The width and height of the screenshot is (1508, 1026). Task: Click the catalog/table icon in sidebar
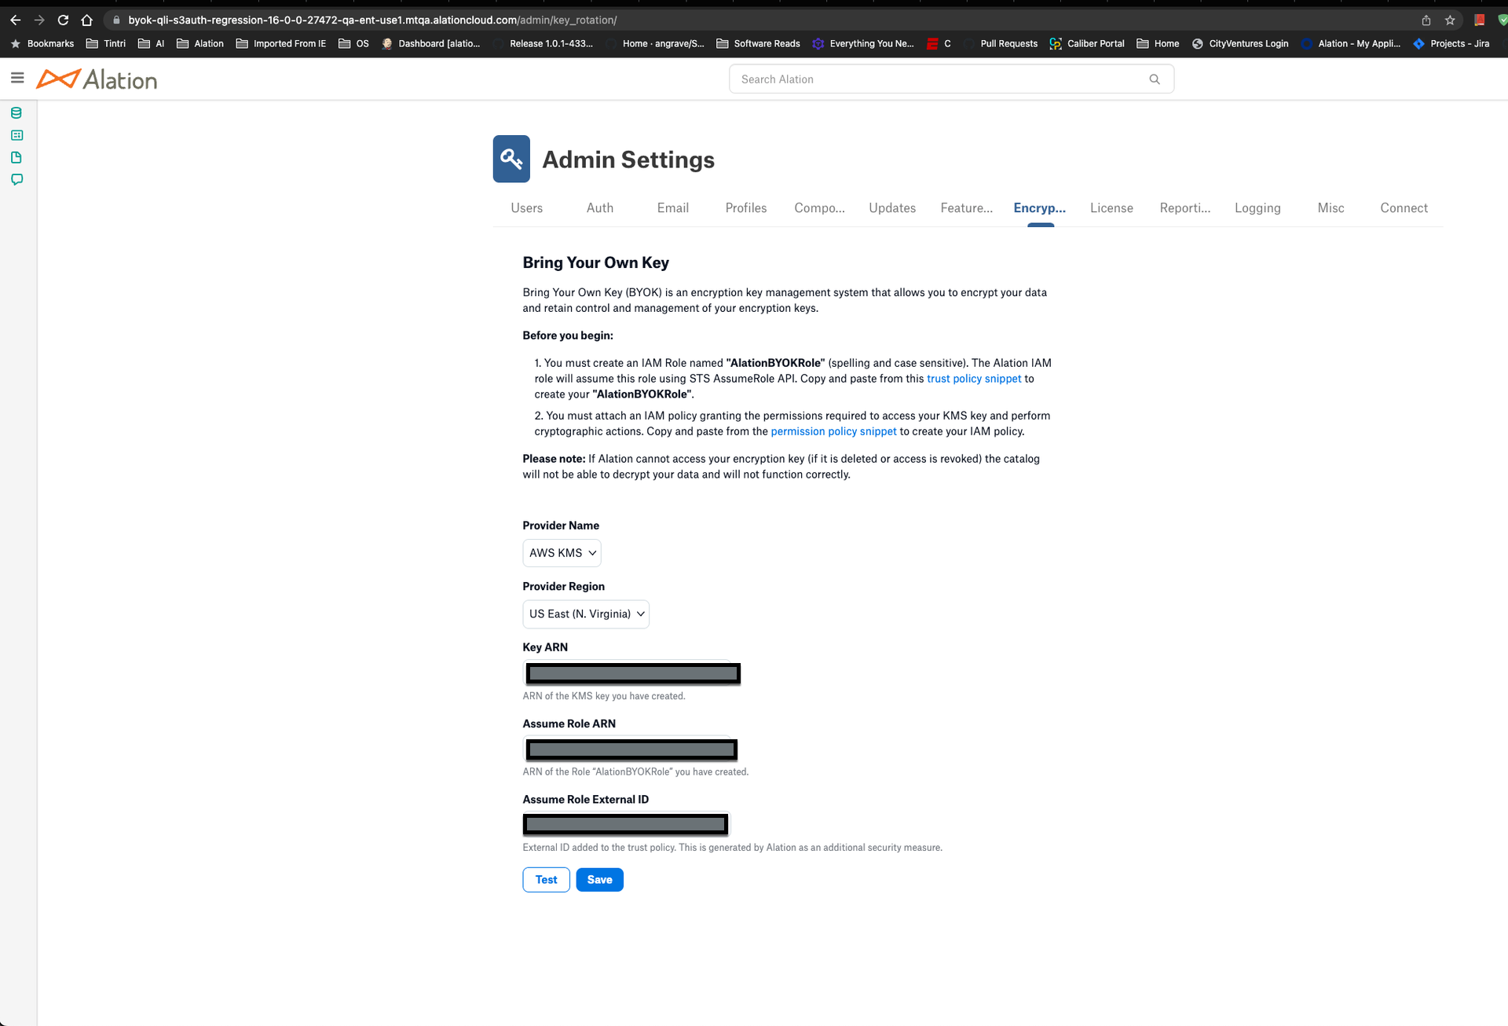tap(17, 135)
